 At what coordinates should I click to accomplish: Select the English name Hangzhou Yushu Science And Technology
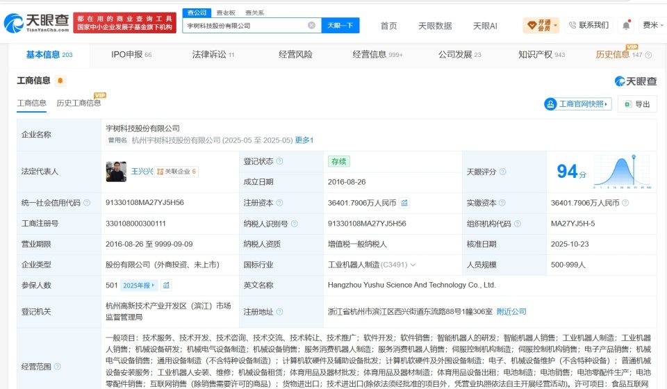(x=412, y=285)
